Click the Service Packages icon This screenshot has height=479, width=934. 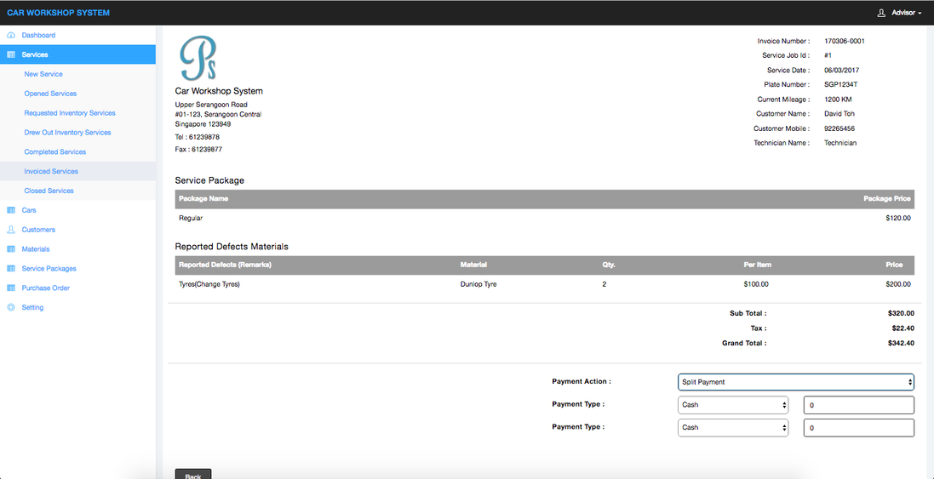click(x=11, y=269)
